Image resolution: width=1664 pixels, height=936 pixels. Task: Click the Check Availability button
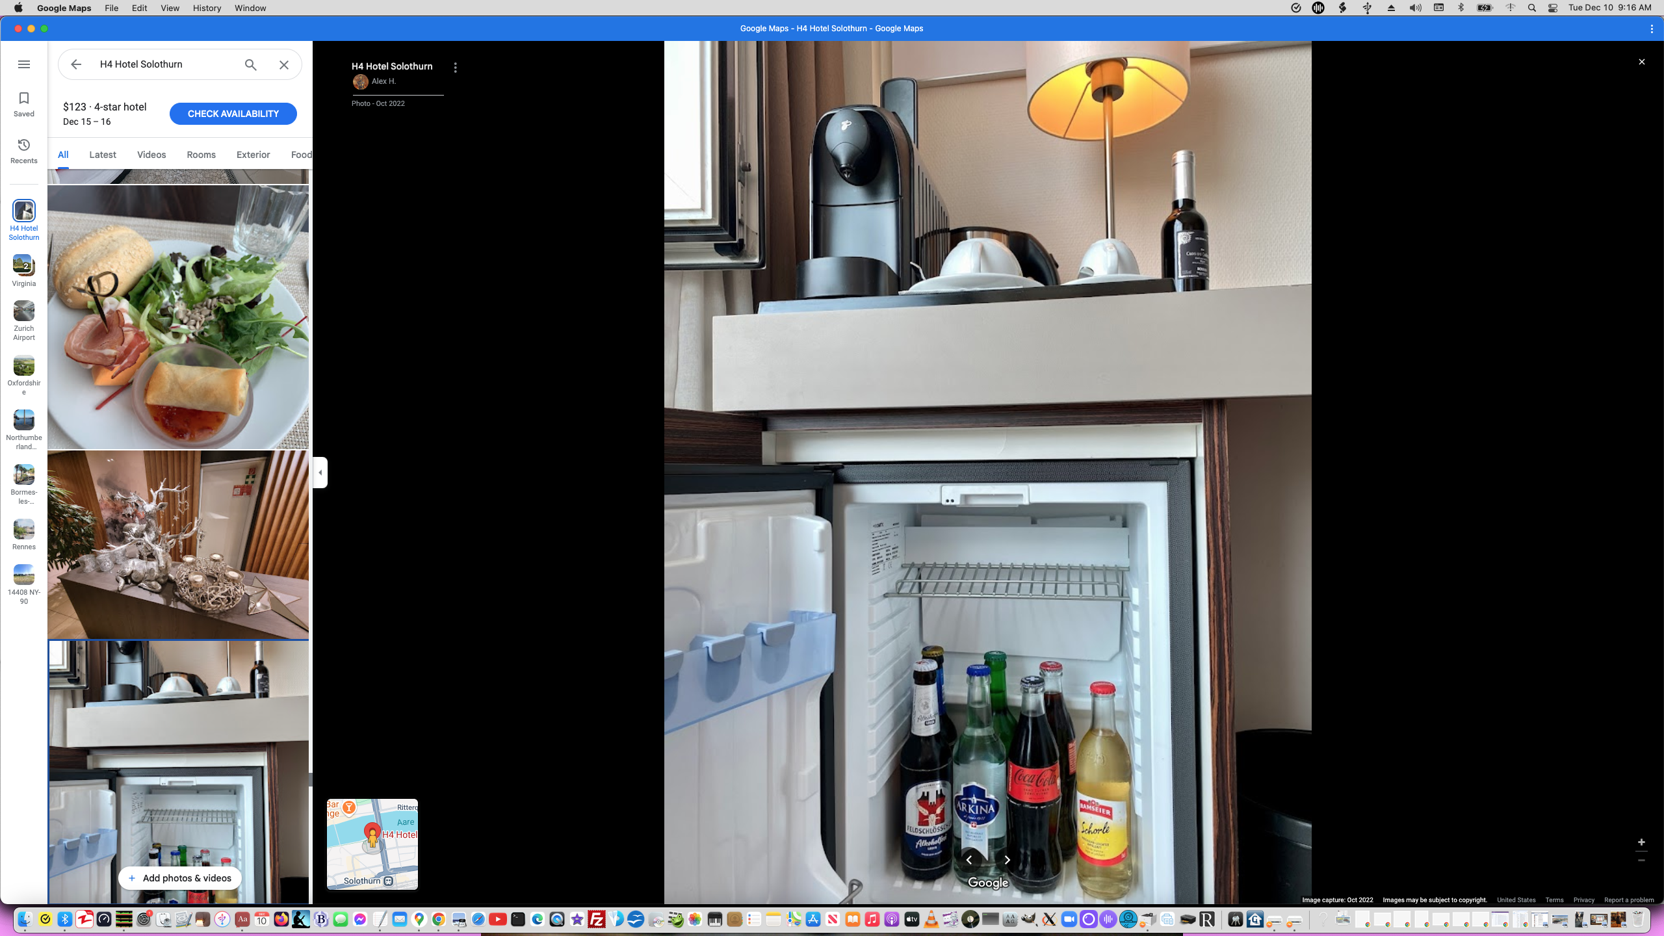point(233,113)
